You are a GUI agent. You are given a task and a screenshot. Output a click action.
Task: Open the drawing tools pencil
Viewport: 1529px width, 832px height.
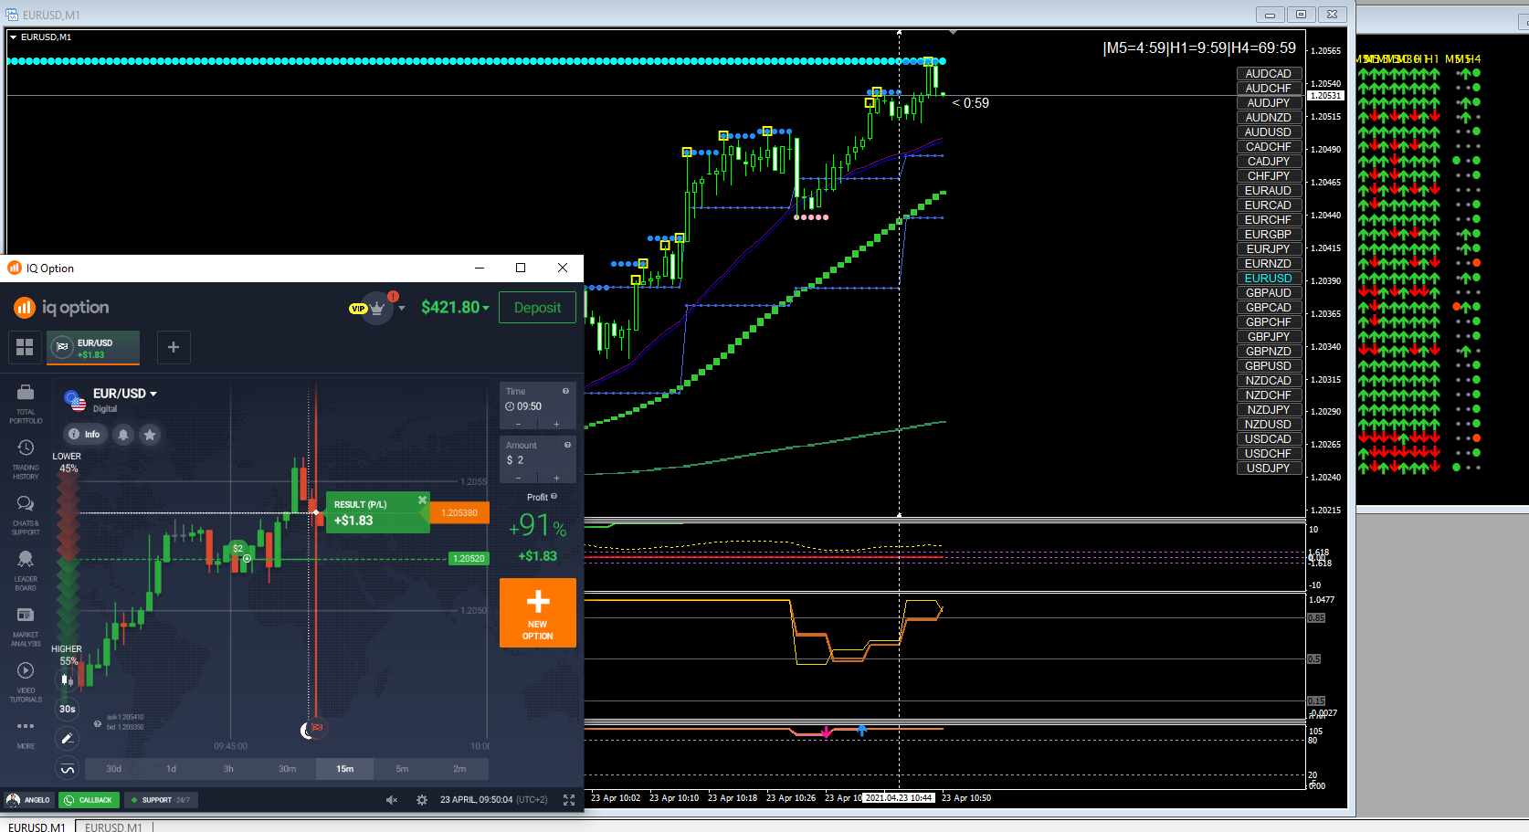tap(67, 738)
